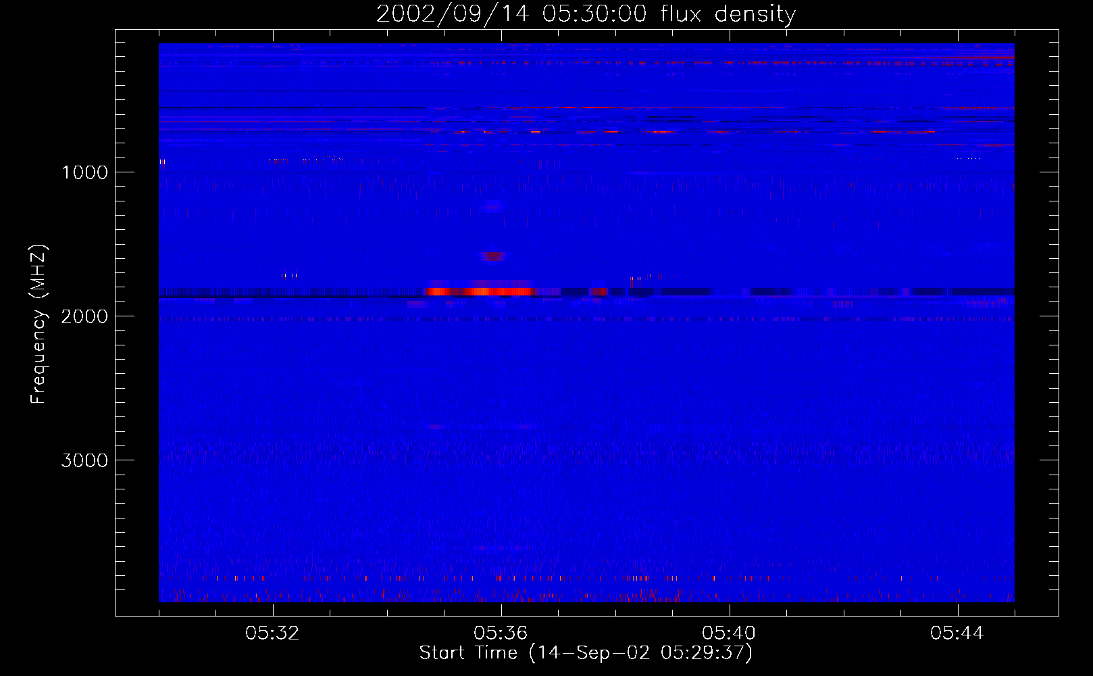Screen dimensions: 1093x676
Task: Click the 05:32 time tick label
Action: point(273,633)
